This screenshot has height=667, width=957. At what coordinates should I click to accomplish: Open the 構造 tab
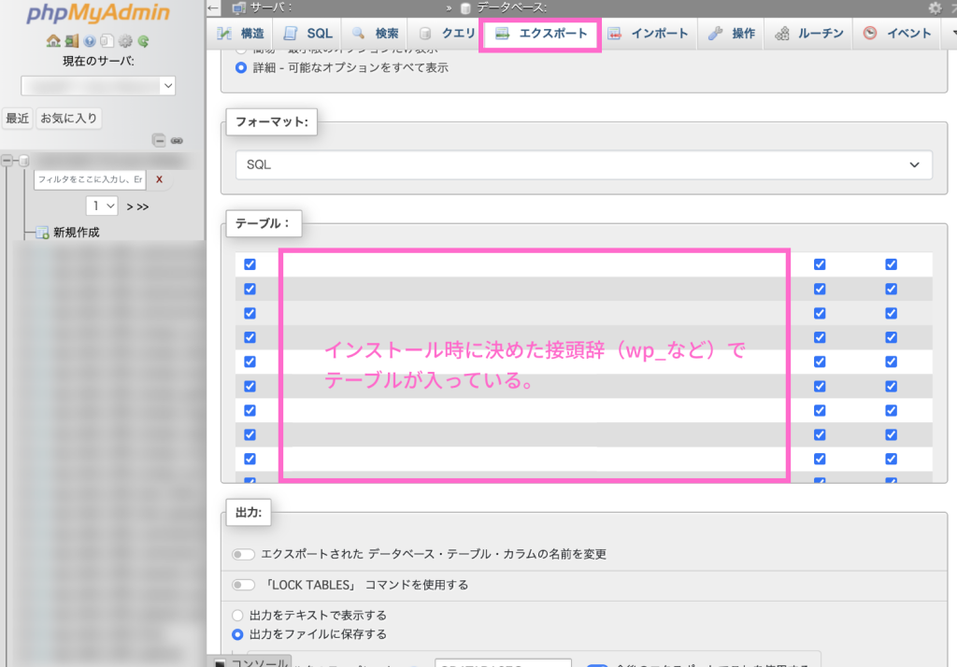240,34
